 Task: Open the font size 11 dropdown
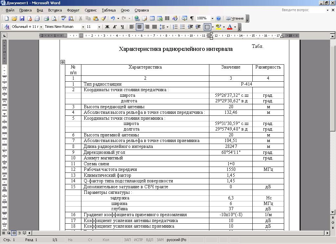point(99,27)
